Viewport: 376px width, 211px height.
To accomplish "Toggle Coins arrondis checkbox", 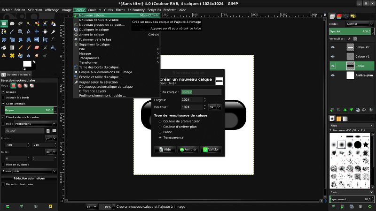I will pos(3,104).
